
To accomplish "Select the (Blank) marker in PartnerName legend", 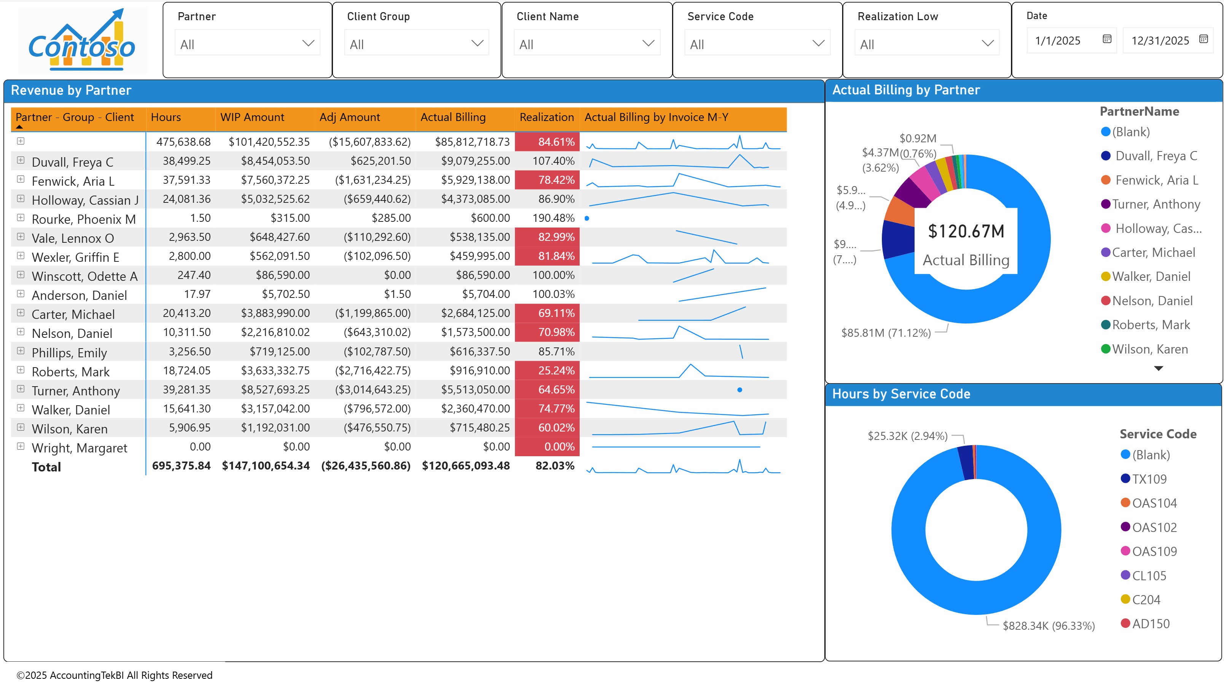I will coord(1105,132).
